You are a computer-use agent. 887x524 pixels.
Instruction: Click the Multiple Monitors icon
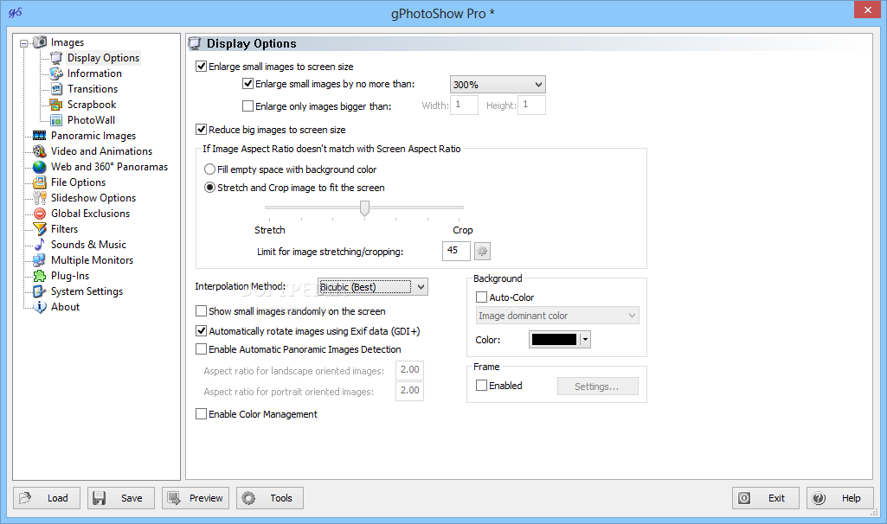[40, 260]
